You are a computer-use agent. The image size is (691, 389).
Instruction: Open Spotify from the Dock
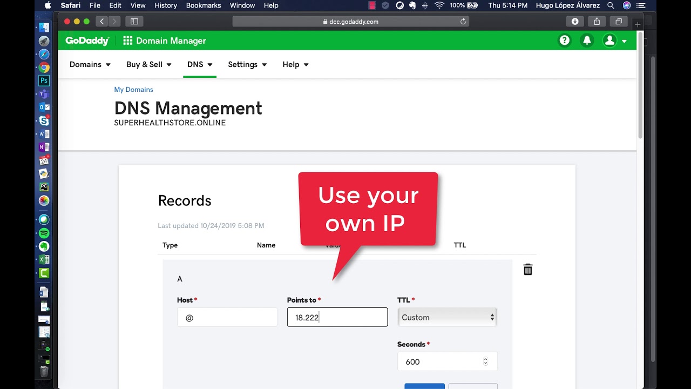44,233
